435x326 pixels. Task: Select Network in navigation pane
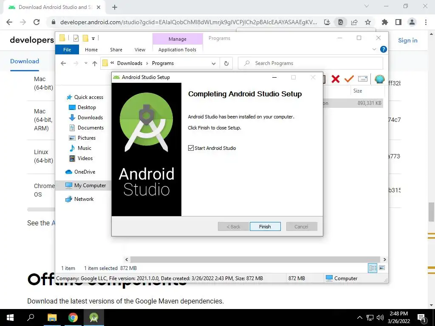(x=79, y=199)
